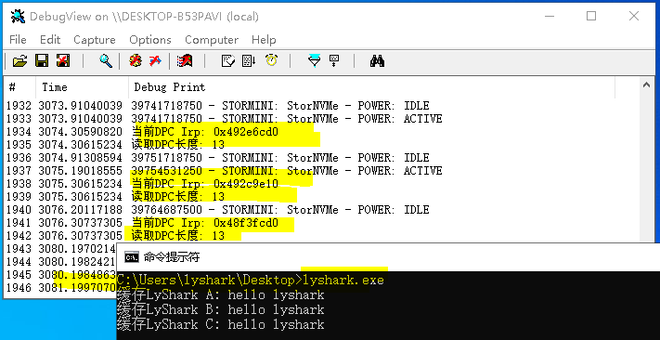Click '缓存LyShark B: hello lyshark' output line
660x340 pixels.
[x=221, y=309]
